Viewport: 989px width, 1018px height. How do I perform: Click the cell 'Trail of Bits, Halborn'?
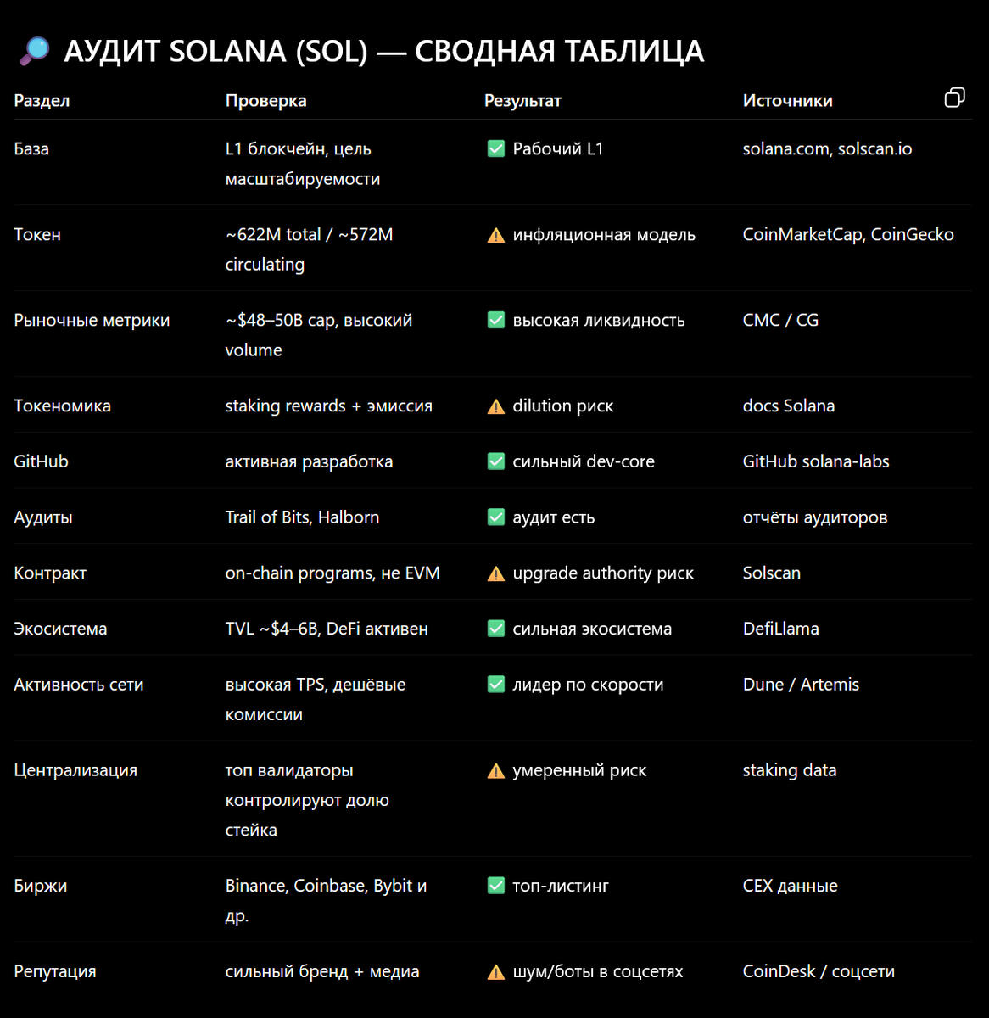point(302,517)
